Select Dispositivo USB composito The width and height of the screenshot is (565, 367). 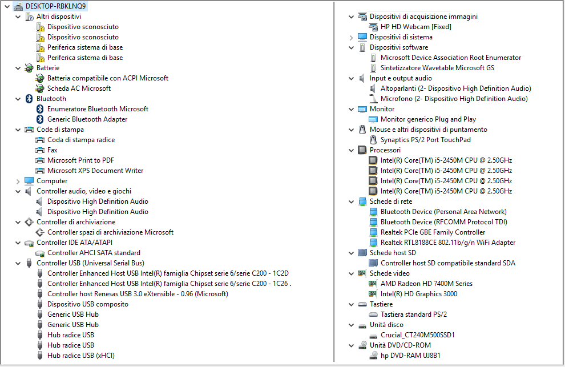[x=88, y=304]
